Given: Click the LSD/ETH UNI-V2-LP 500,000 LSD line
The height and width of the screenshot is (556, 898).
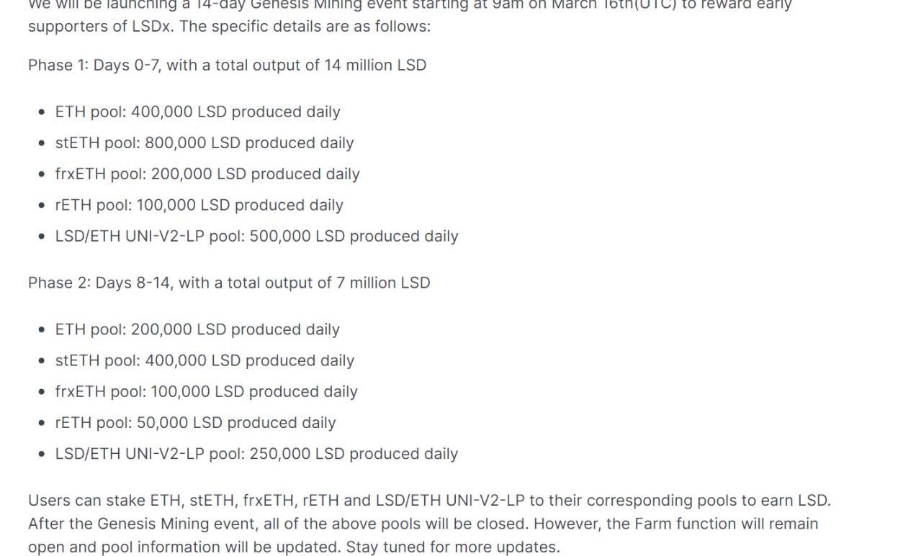Looking at the screenshot, I should [256, 237].
